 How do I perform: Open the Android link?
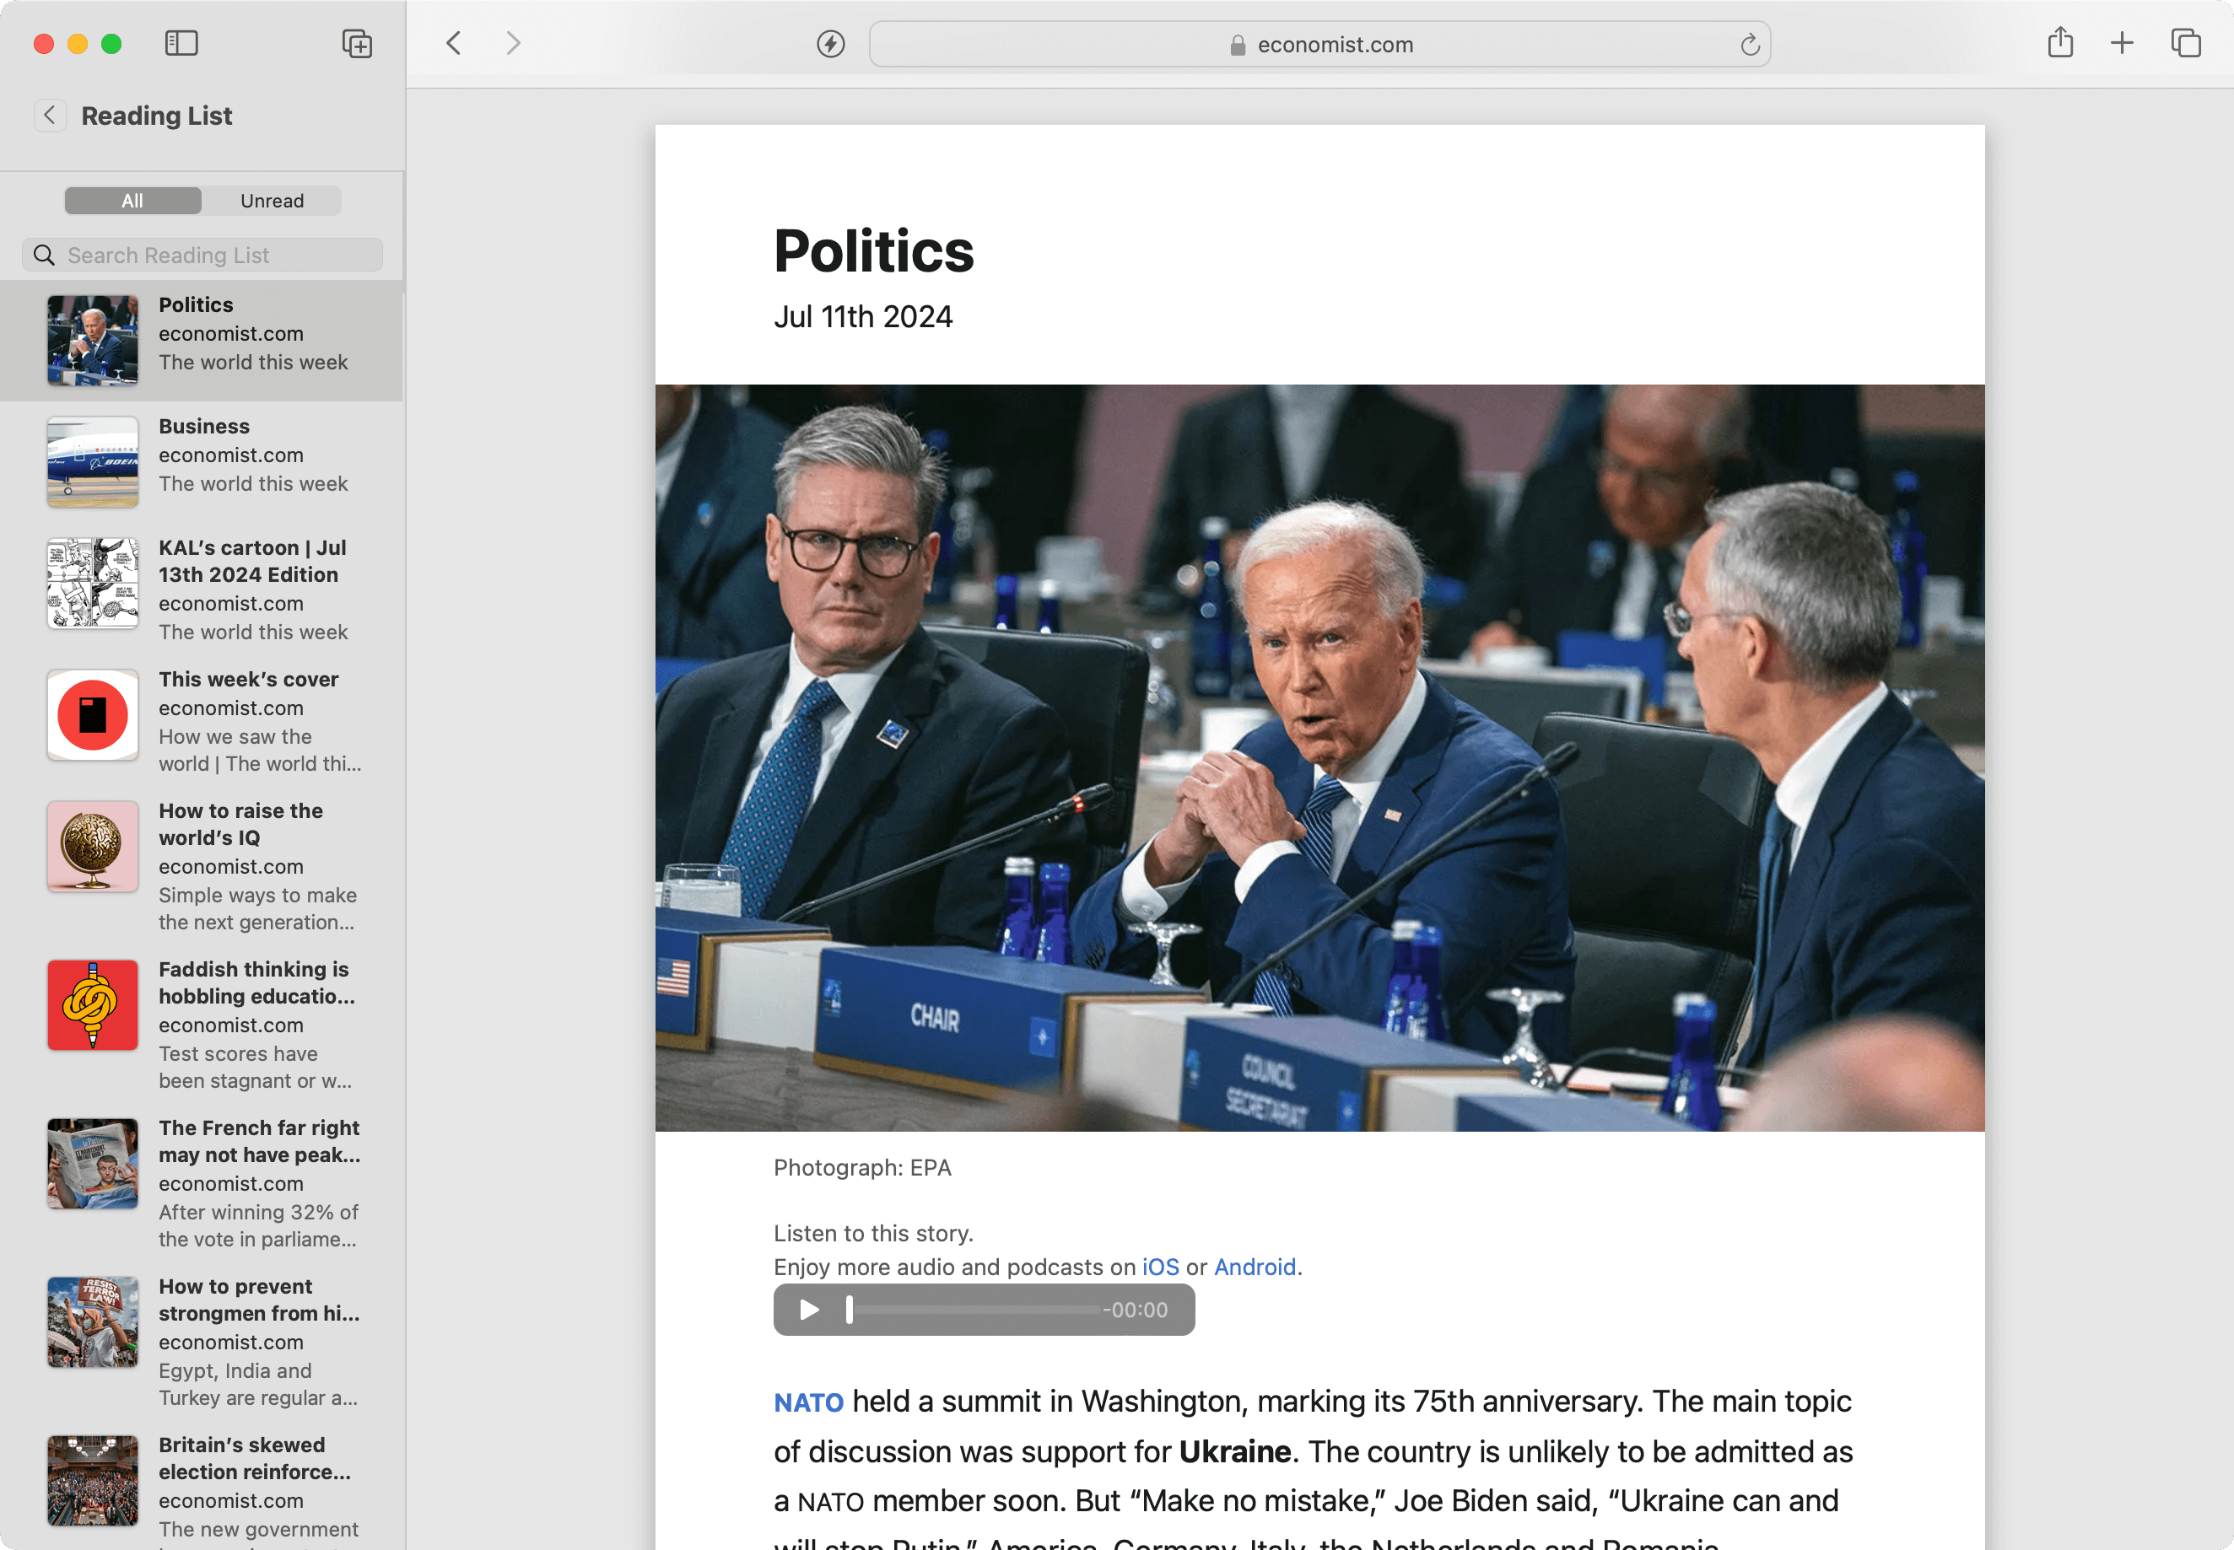(x=1254, y=1267)
